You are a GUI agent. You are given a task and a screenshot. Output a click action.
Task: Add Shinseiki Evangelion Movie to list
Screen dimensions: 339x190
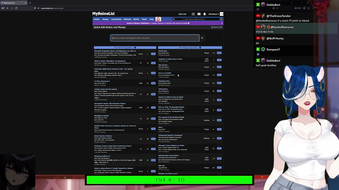[153, 54]
